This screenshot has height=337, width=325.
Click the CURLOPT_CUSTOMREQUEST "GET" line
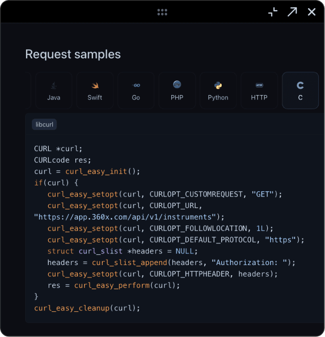[165, 194]
